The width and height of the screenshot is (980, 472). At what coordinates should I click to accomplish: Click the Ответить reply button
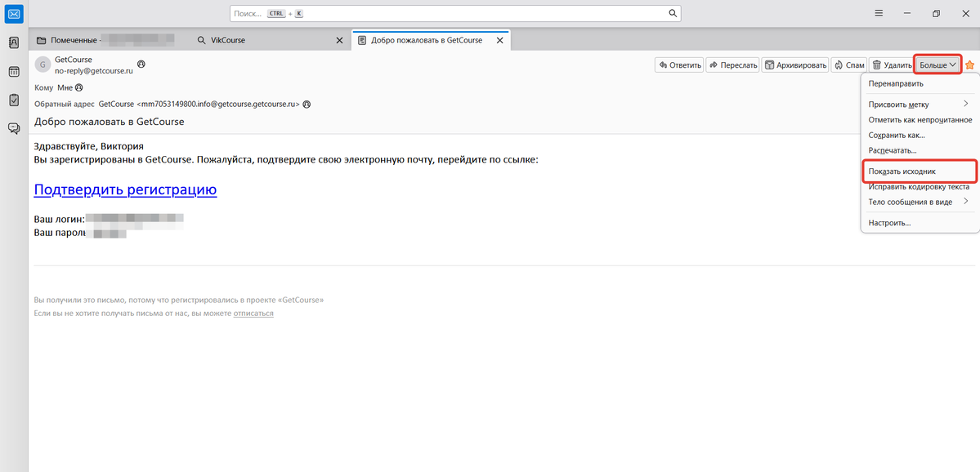(x=679, y=65)
